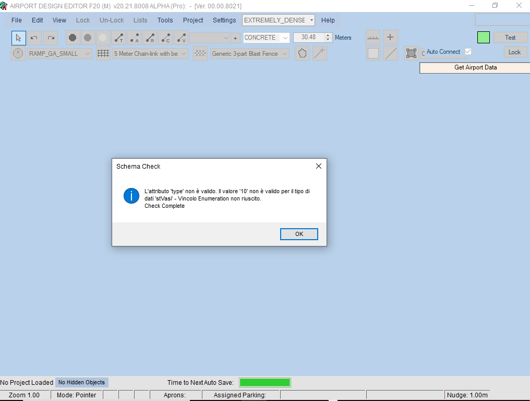The width and height of the screenshot is (530, 401).
Task: Select the pointer arrow tool
Action: coord(19,38)
